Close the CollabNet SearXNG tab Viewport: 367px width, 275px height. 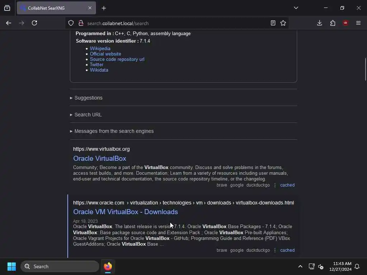[90, 8]
